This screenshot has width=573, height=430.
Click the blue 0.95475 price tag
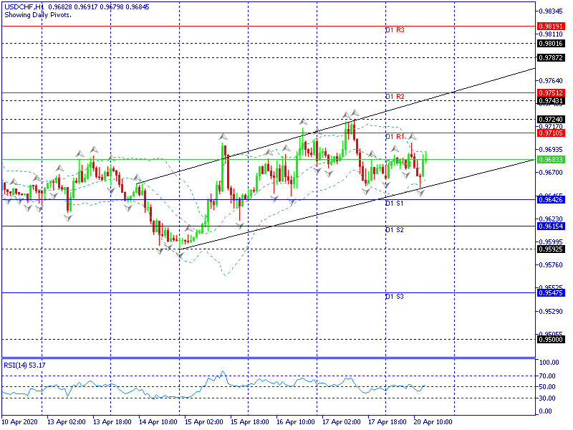click(x=550, y=292)
